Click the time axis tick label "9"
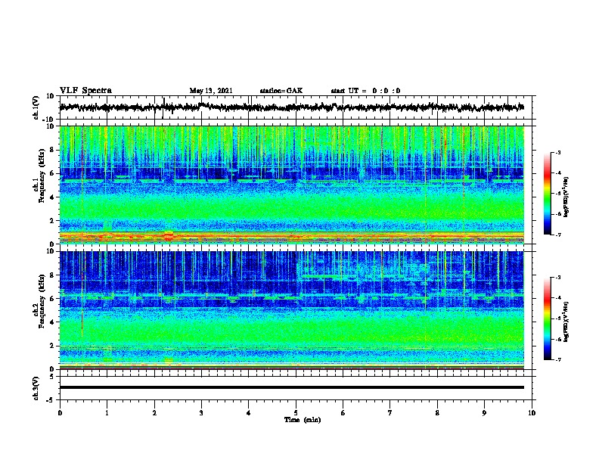This screenshot has height=463, width=599. tap(484, 413)
